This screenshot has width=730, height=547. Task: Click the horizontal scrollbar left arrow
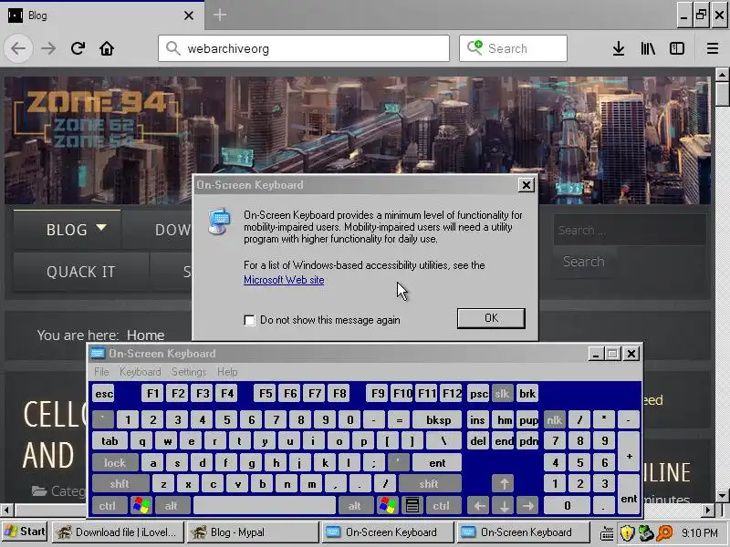tap(6, 511)
